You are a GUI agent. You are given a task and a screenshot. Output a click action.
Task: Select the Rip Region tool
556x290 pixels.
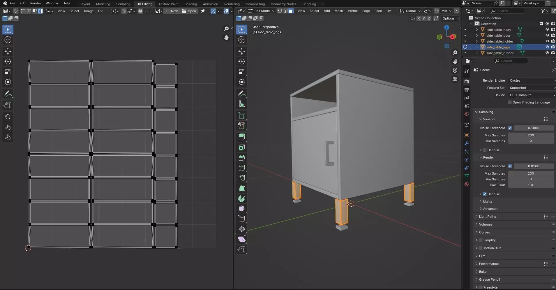pos(242,249)
